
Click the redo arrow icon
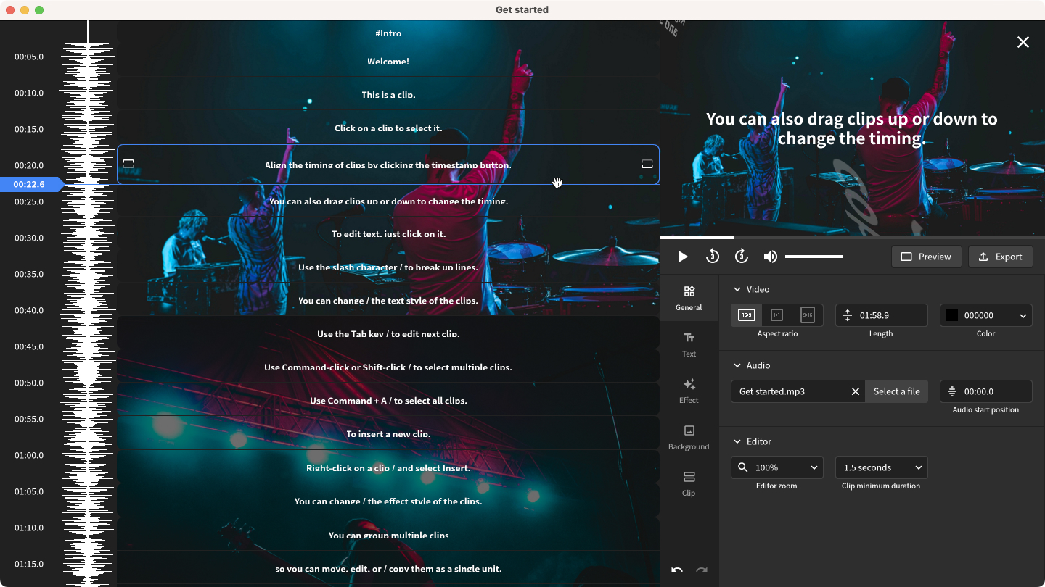tap(701, 570)
